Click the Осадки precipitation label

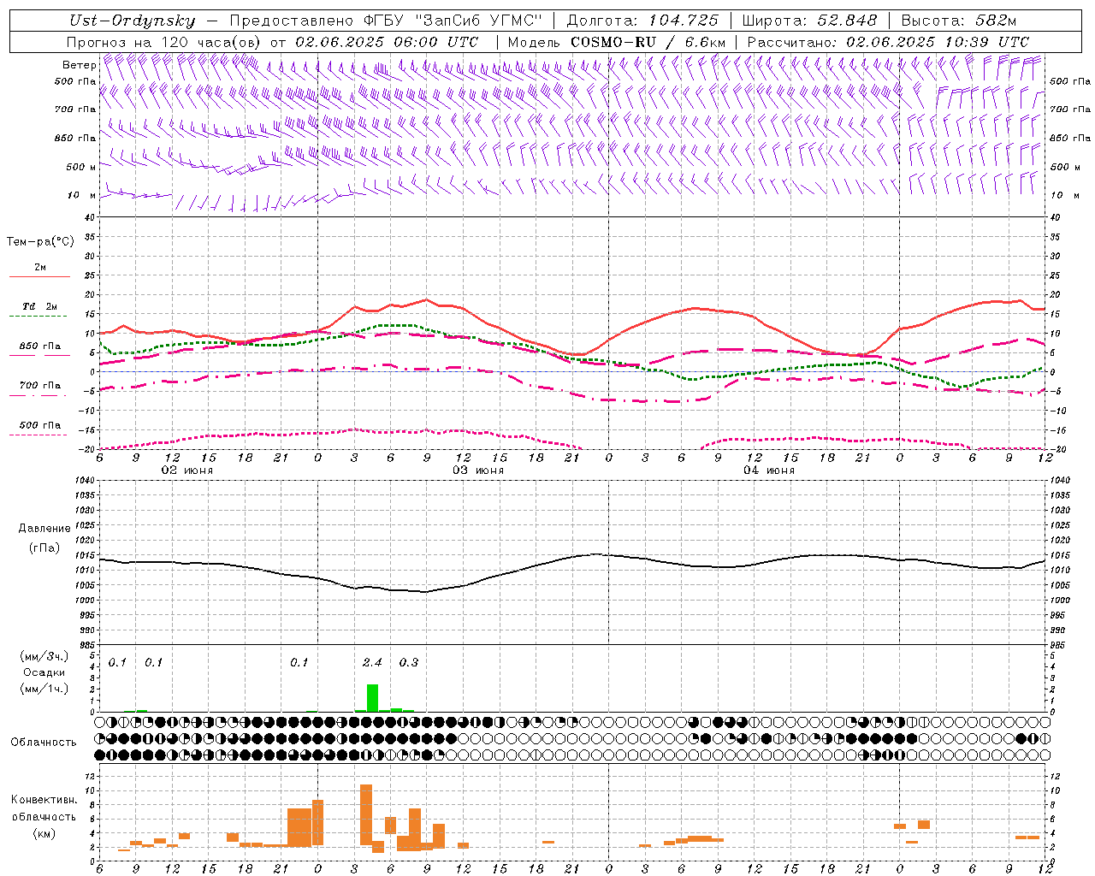pyautogui.click(x=44, y=672)
